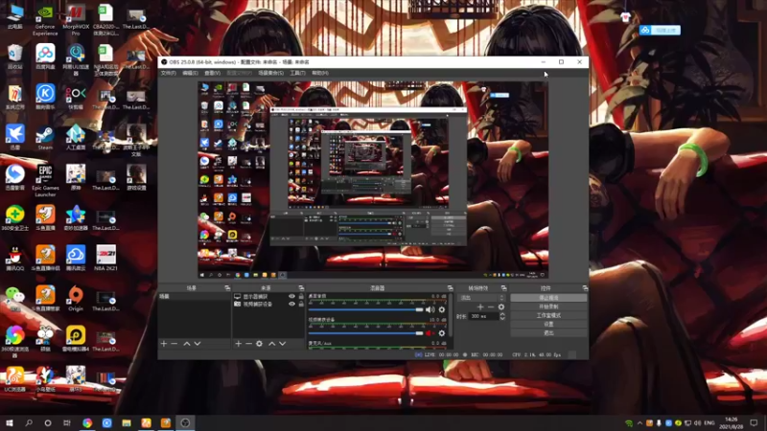Mute desktop audio speaker icon
This screenshot has width=767, height=431.
tap(430, 309)
